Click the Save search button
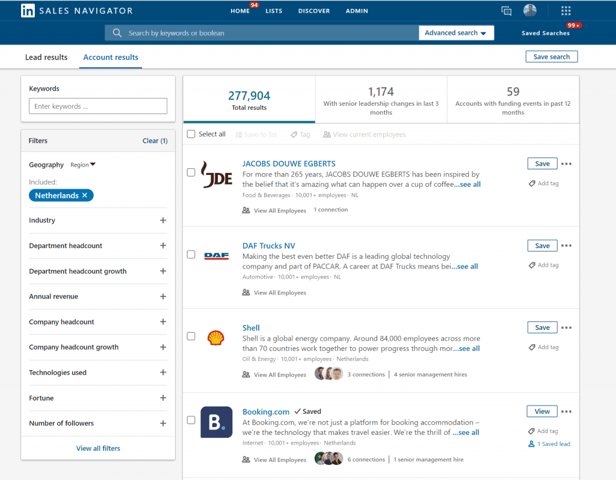 pyautogui.click(x=551, y=56)
